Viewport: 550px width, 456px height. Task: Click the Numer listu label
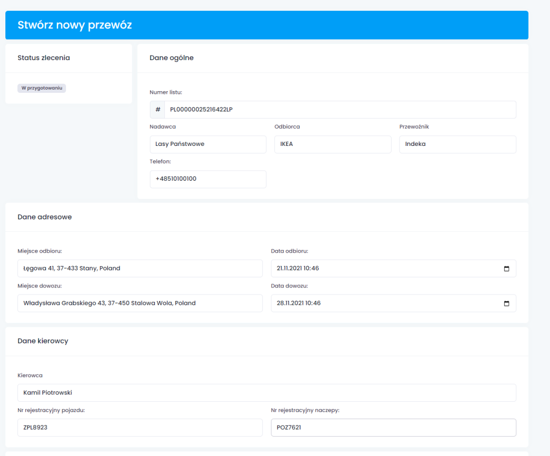(166, 92)
